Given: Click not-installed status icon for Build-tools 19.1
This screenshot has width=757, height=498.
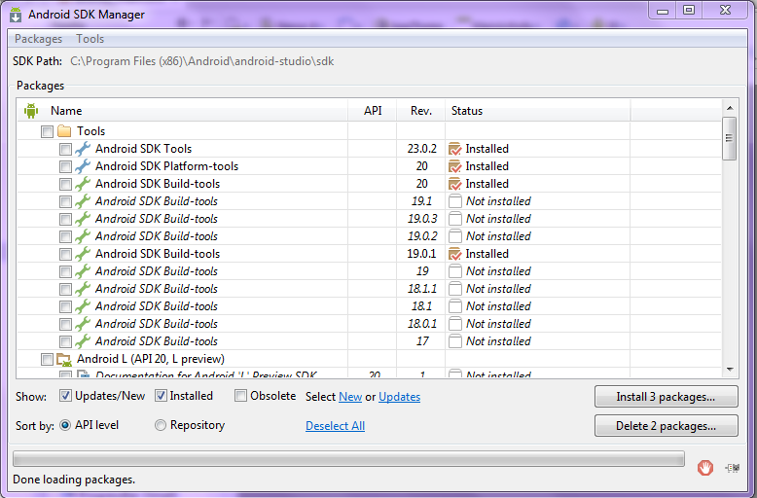Looking at the screenshot, I should 454,201.
